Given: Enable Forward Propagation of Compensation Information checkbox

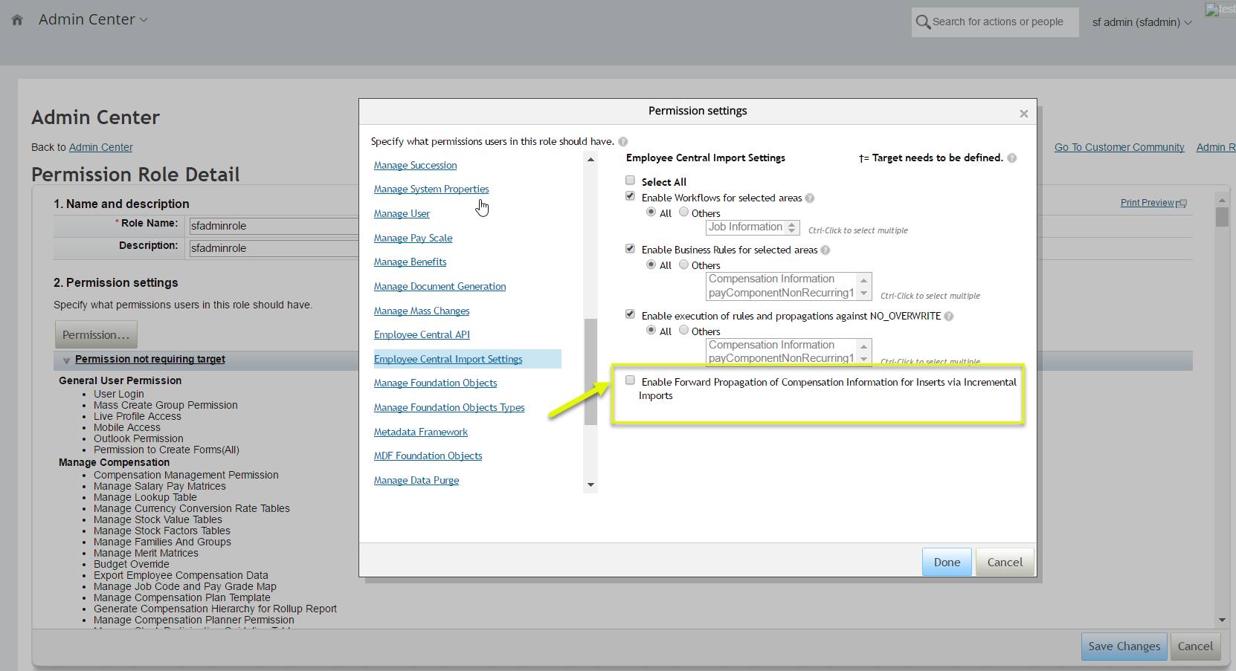Looking at the screenshot, I should click(631, 380).
